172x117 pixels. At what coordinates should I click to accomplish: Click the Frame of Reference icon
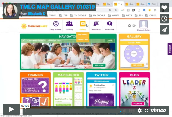tap(35, 101)
